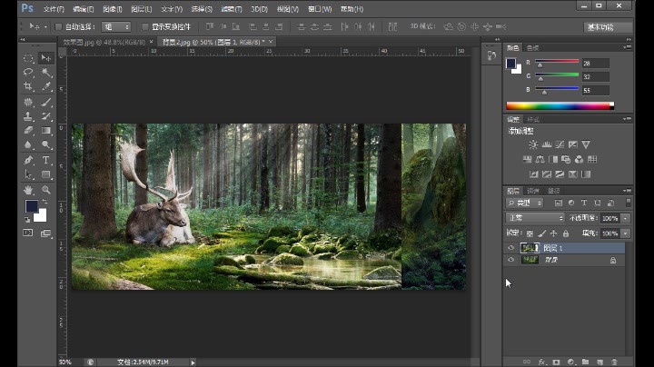Select the Crop tool
The image size is (654, 367).
28,86
